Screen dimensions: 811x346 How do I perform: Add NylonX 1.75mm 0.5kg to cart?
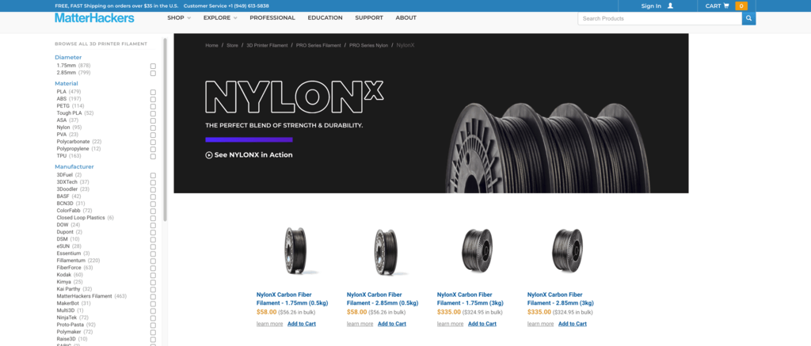pos(302,324)
